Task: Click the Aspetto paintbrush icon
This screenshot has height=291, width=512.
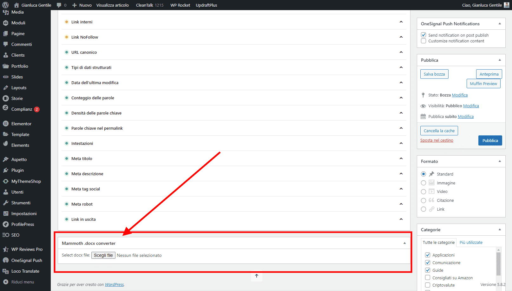Action: tap(5, 159)
